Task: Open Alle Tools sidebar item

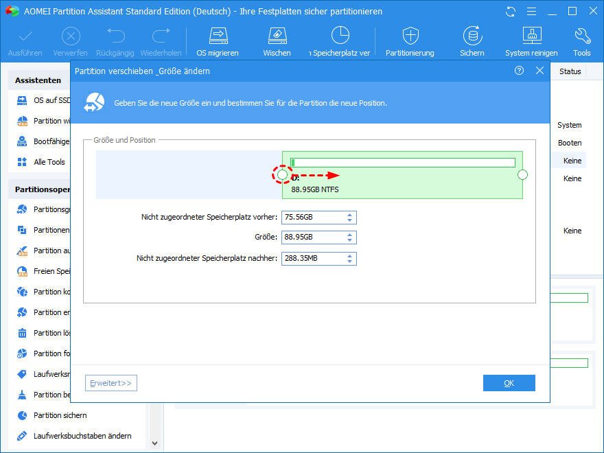Action: click(41, 162)
